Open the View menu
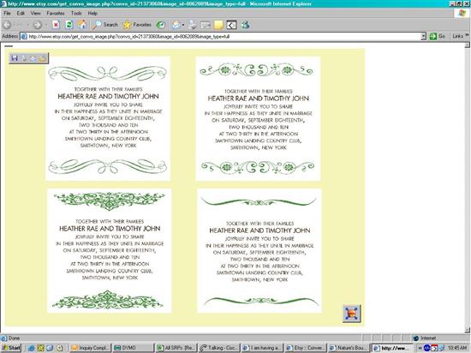The width and height of the screenshot is (471, 353). pos(35,13)
